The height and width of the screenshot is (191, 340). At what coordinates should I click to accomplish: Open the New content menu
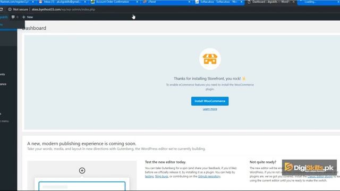28,17
